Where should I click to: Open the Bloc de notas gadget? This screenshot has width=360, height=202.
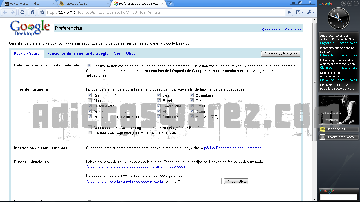(x=339, y=129)
